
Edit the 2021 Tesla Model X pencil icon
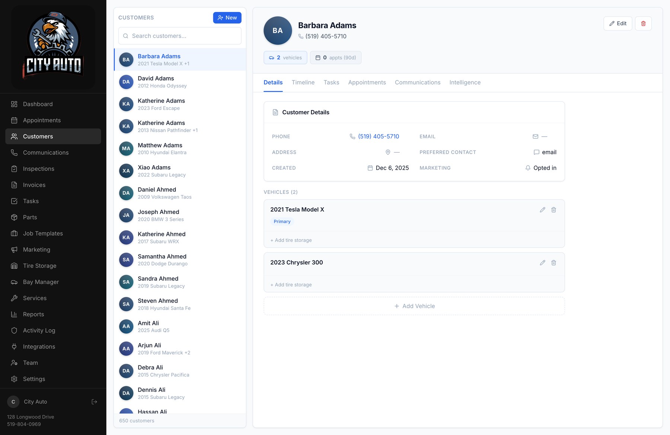click(x=542, y=210)
